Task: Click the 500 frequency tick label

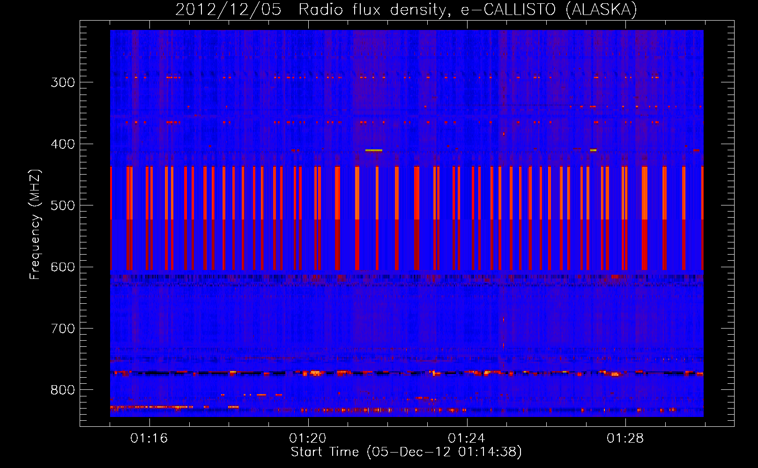Action: coord(63,205)
